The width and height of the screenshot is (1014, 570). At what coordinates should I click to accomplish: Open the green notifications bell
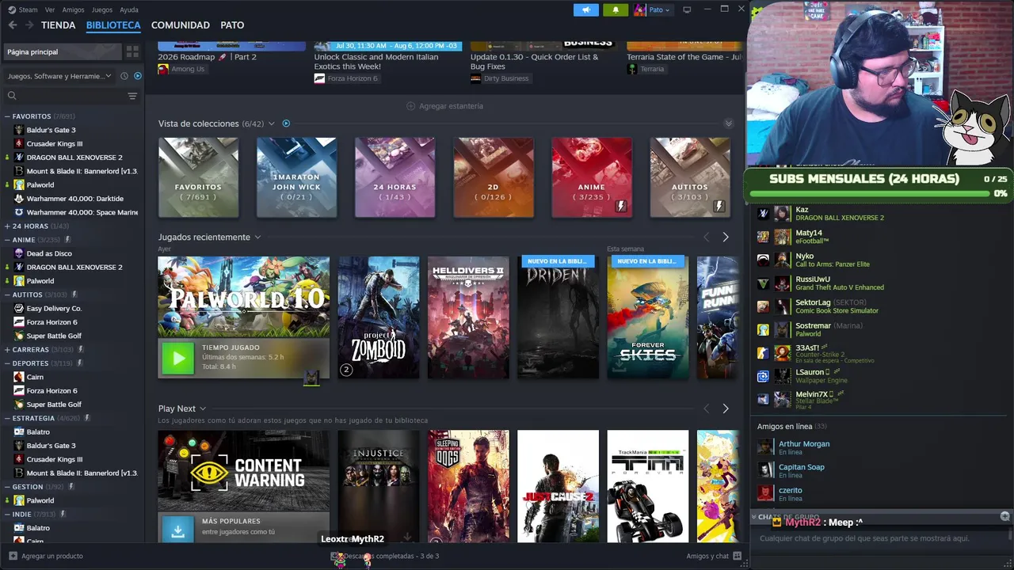(x=616, y=9)
